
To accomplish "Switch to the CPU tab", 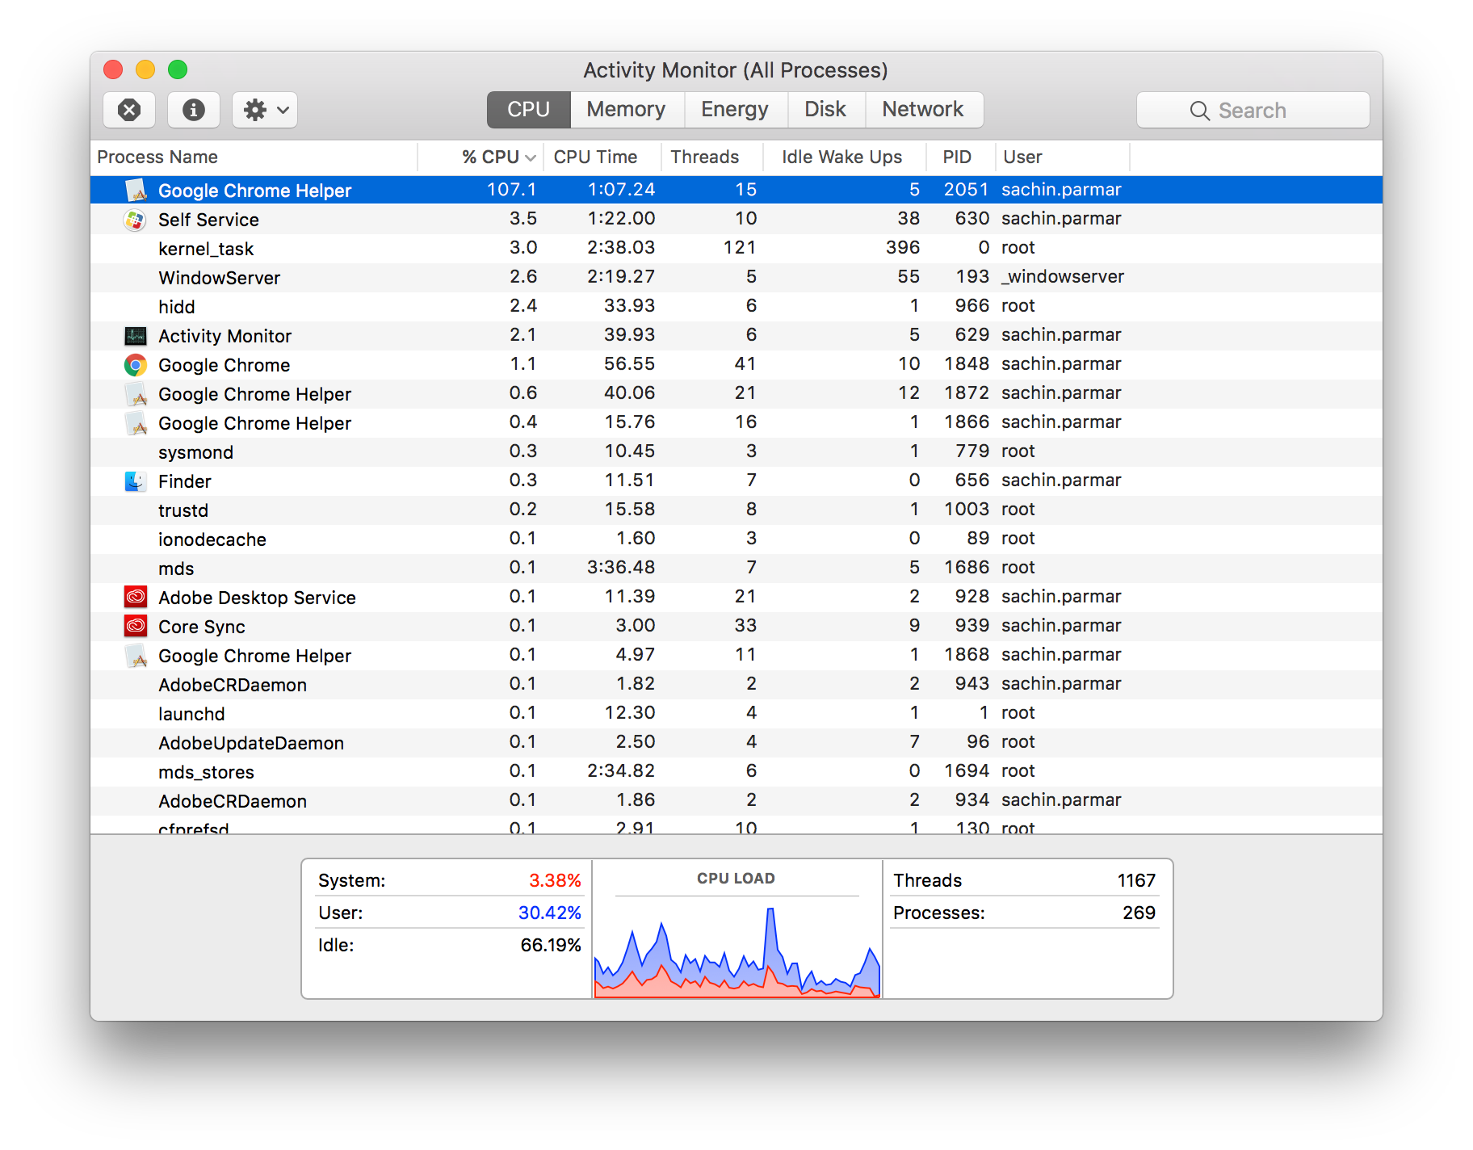I will tap(528, 110).
